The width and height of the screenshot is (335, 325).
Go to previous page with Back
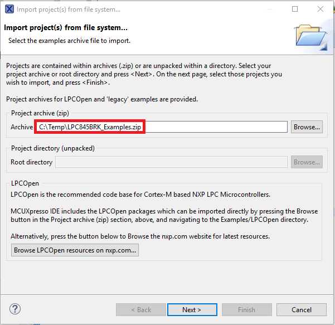tap(141, 310)
